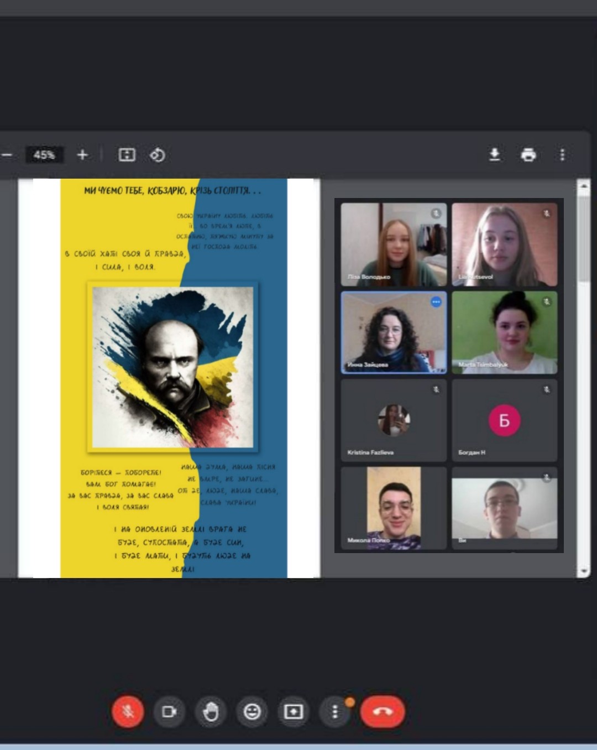Viewport: 597px width, 750px height.
Task: Click muted mic icon on Lia Kutsevol tile
Action: point(547,213)
